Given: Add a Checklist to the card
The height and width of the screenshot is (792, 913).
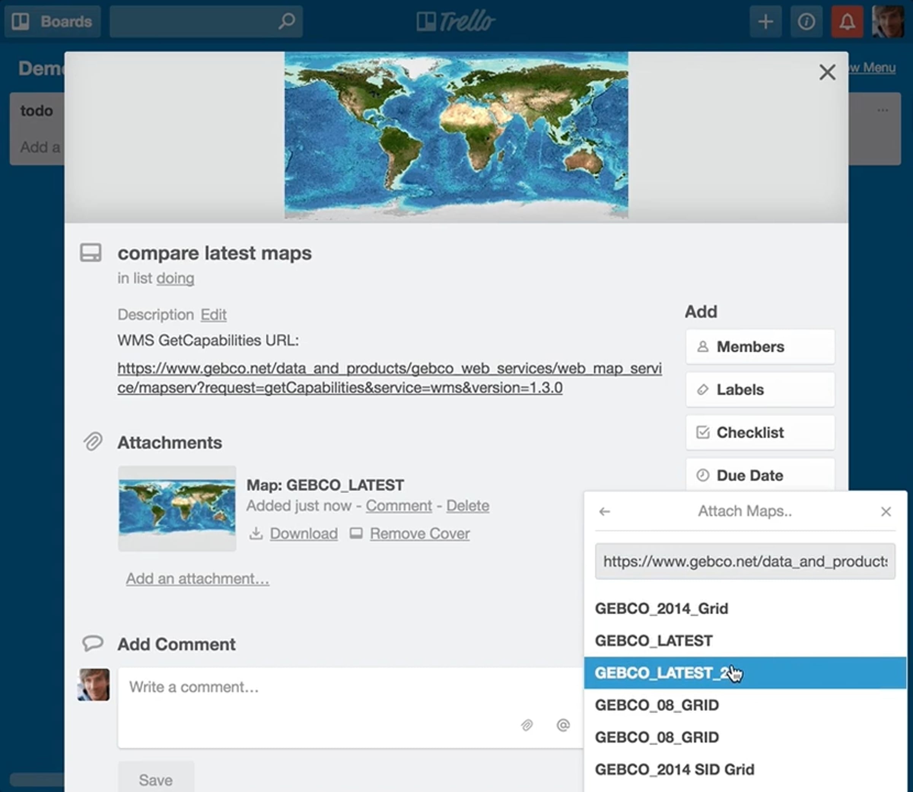Looking at the screenshot, I should pos(760,433).
